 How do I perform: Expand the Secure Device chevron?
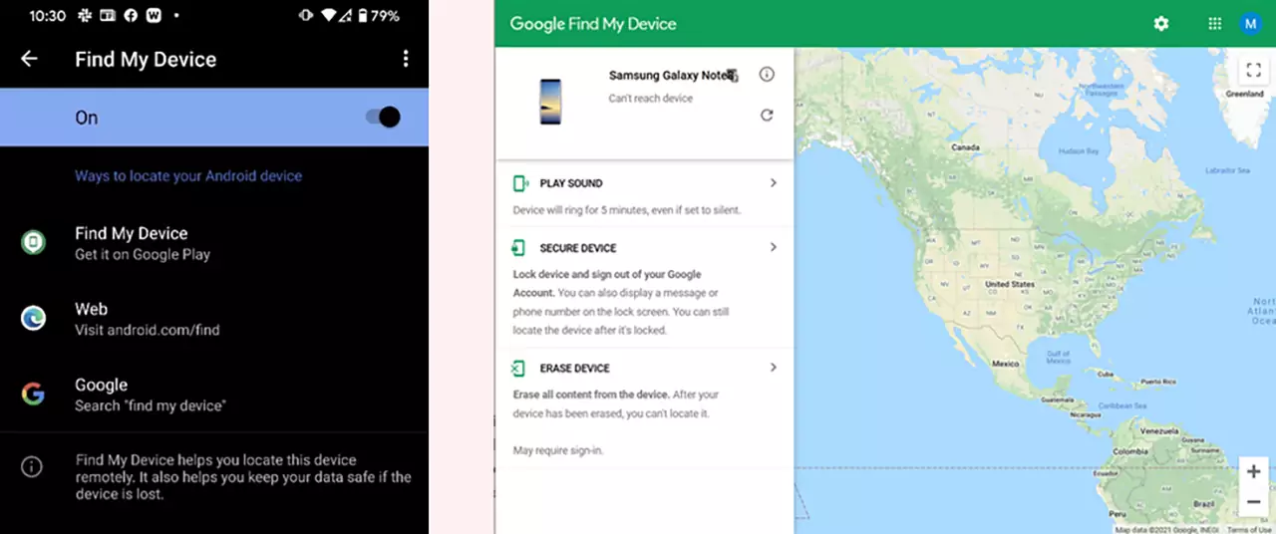click(x=774, y=247)
